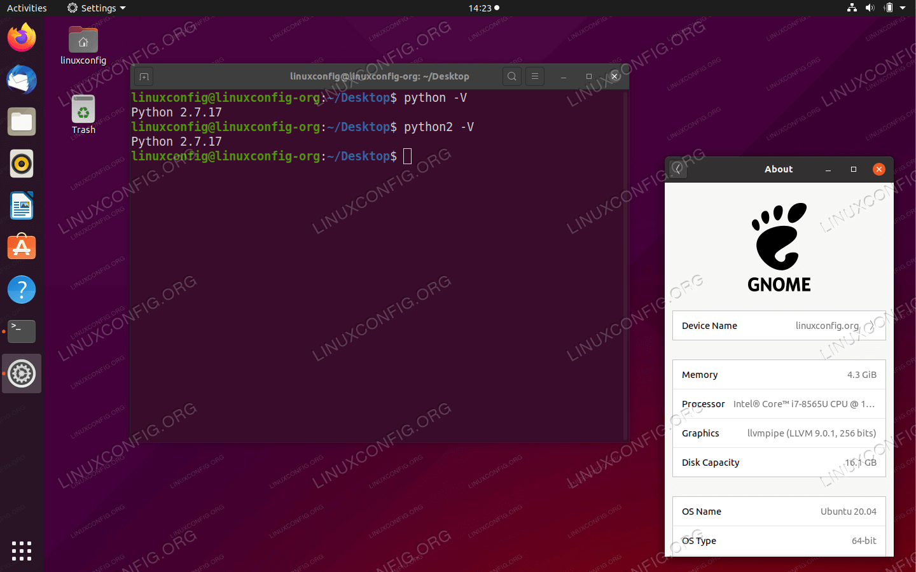Viewport: 916px width, 572px height.
Task: Open Firefox from the dock
Action: point(22,38)
